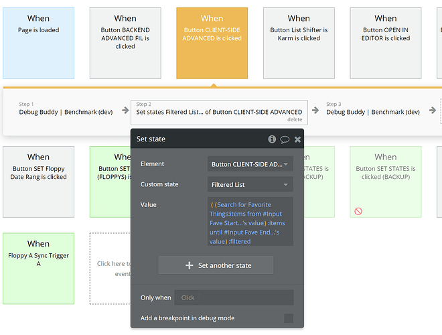
Task: Click the red disabled icon on backup event
Action: (x=358, y=211)
